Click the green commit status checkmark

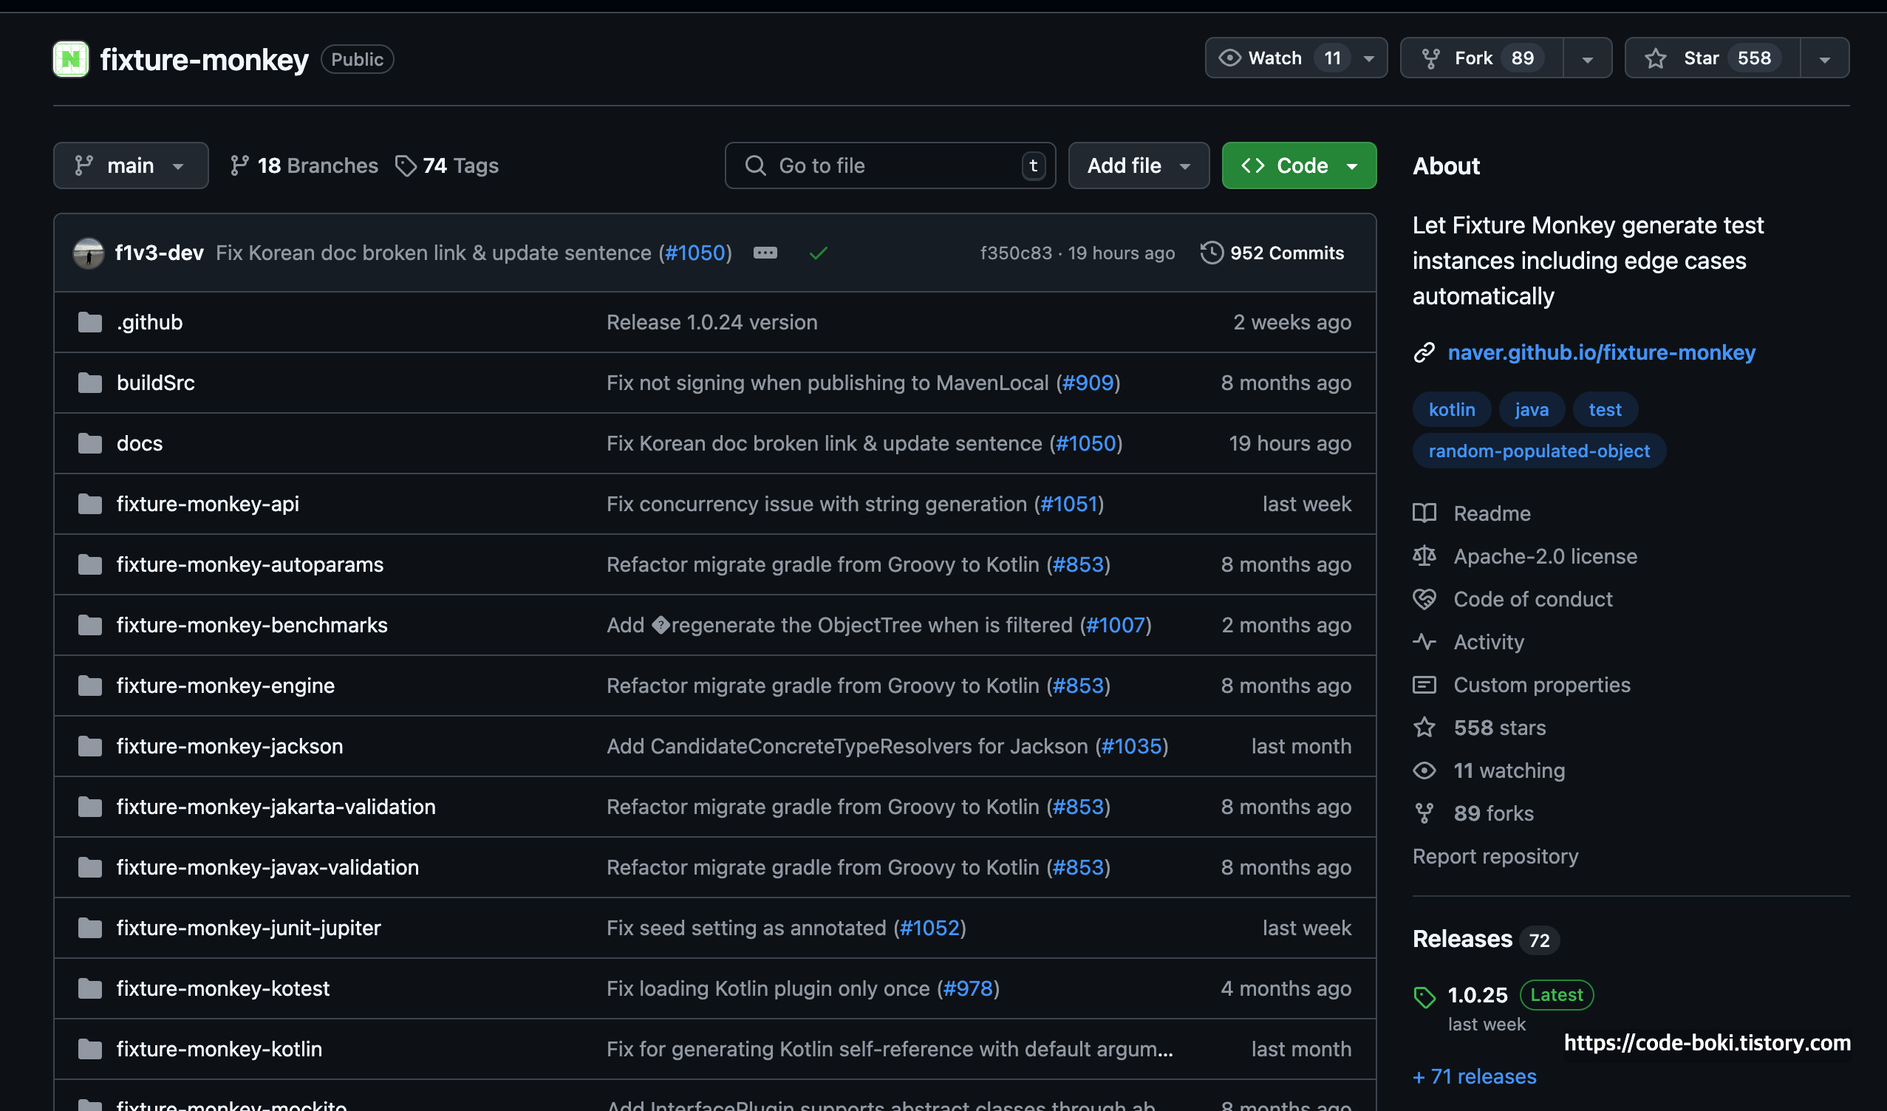pos(818,253)
